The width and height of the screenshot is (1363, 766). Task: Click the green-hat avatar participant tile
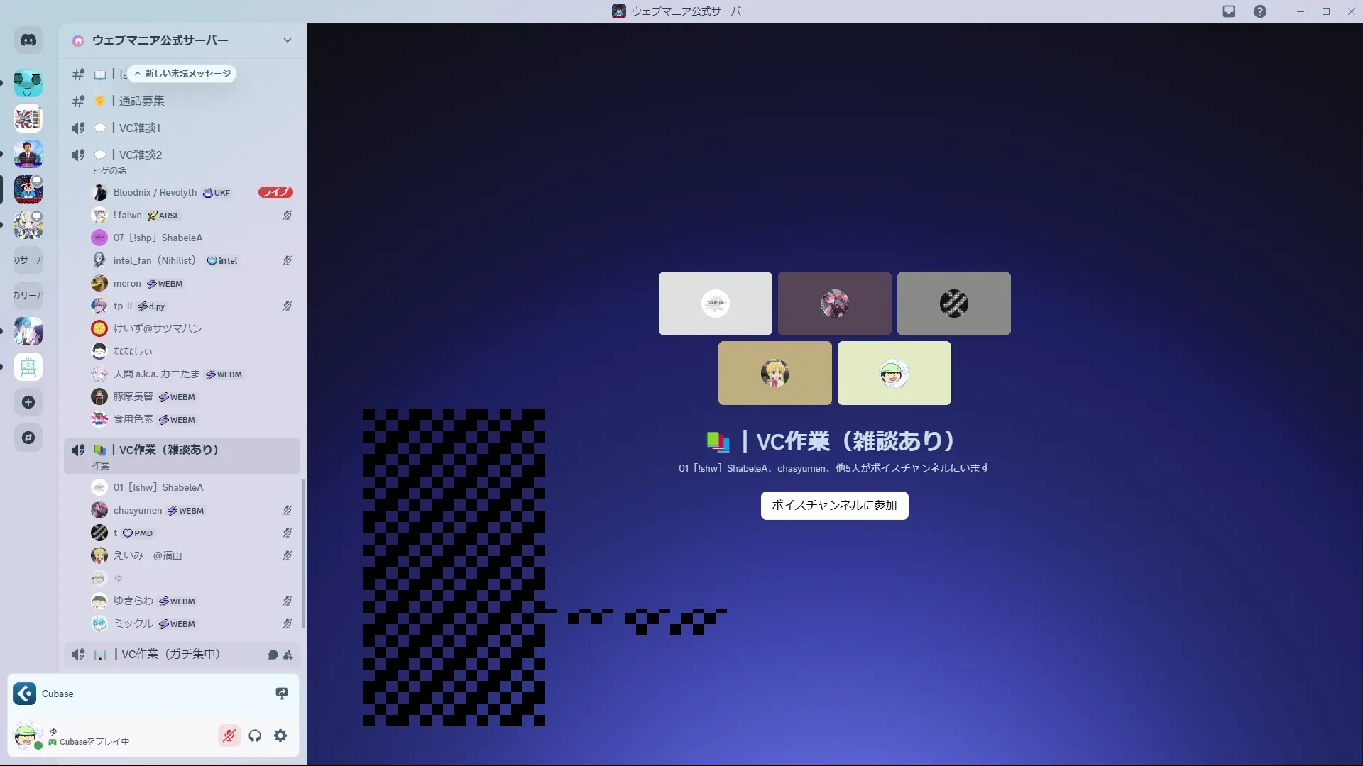(x=894, y=373)
